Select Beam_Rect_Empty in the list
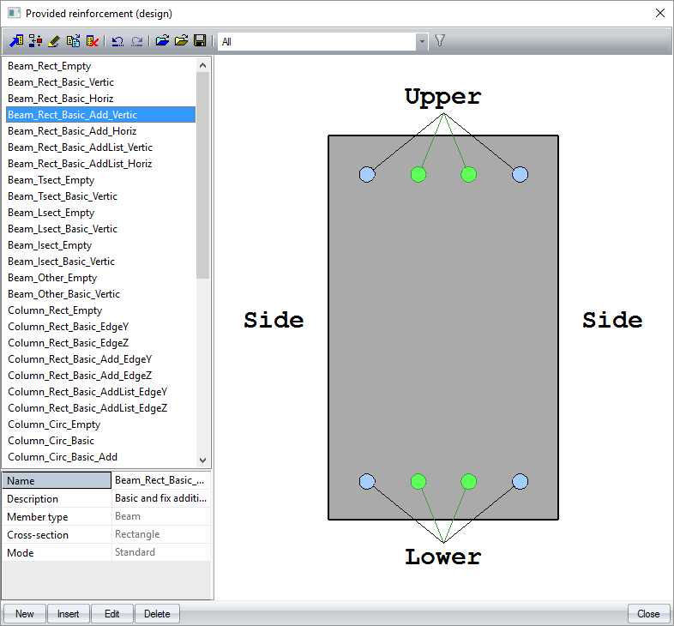Image resolution: width=674 pixels, height=626 pixels. pos(101,66)
